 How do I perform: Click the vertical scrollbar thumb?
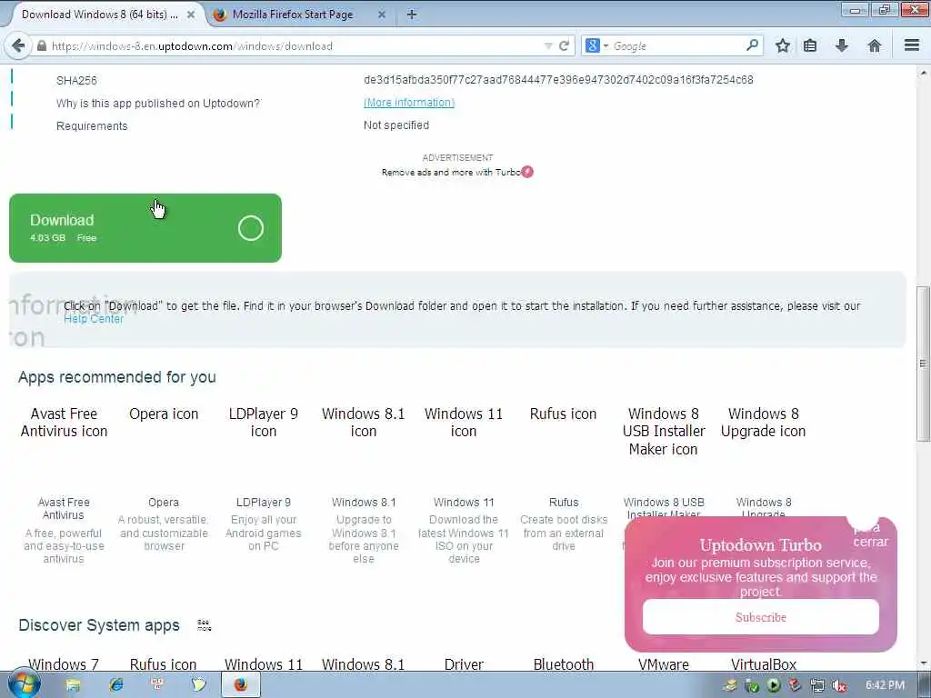point(923,364)
